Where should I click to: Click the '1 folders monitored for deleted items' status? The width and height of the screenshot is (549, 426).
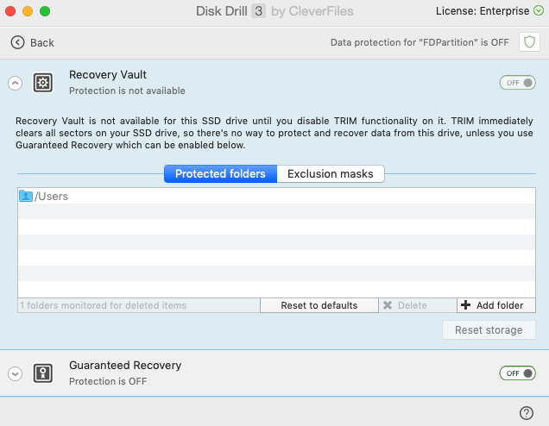[103, 305]
